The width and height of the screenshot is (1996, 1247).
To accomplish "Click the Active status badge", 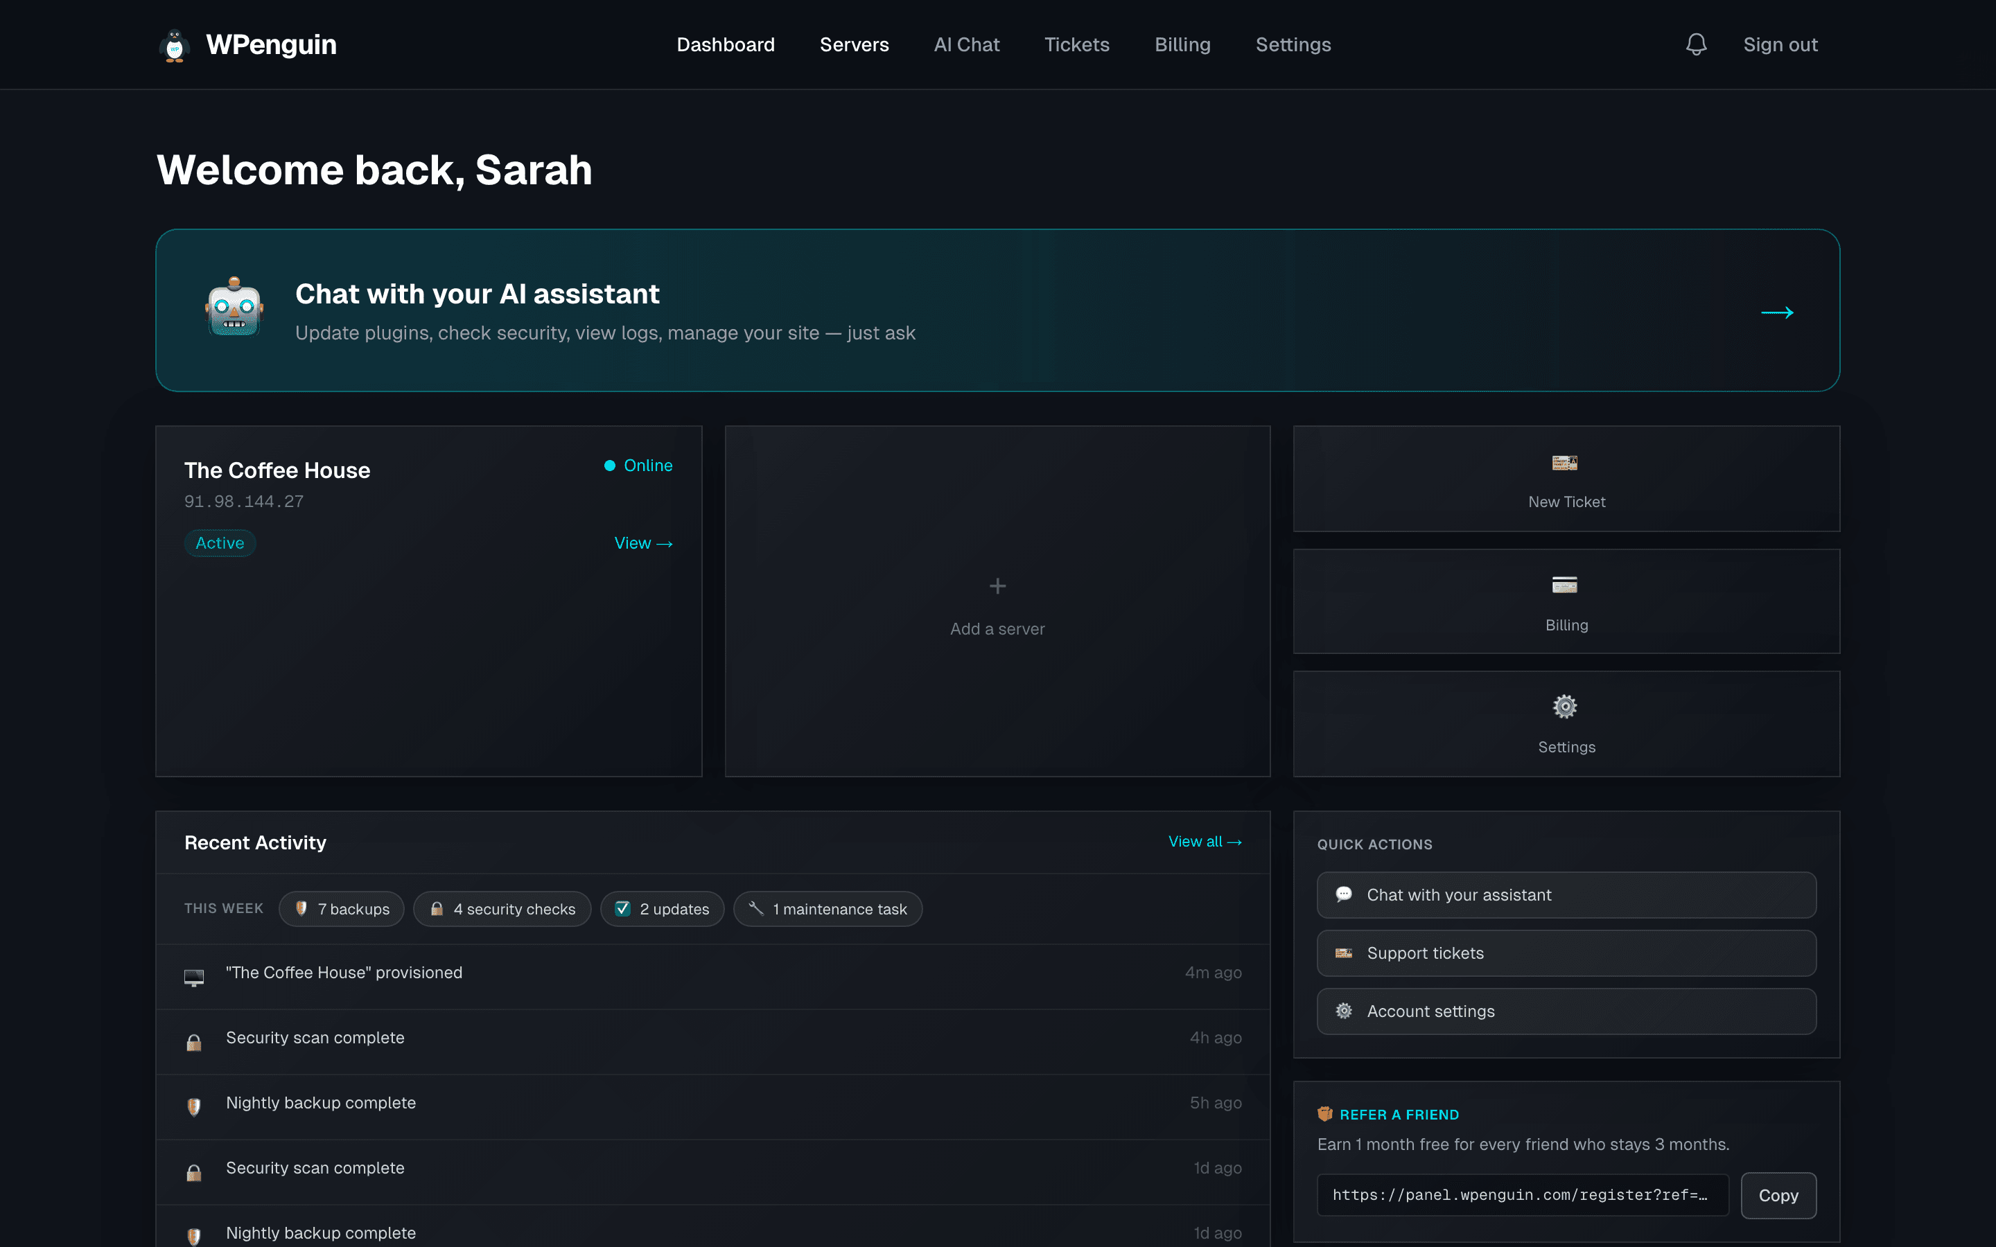I will [x=220, y=544].
